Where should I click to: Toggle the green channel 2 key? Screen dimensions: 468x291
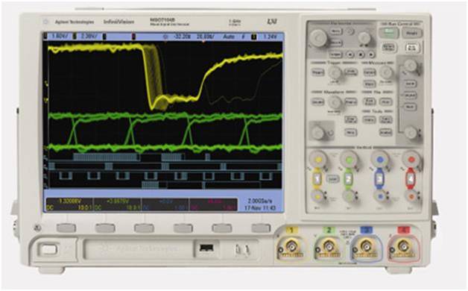(349, 178)
